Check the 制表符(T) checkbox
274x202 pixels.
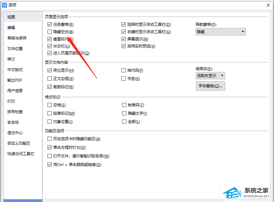click(124, 105)
